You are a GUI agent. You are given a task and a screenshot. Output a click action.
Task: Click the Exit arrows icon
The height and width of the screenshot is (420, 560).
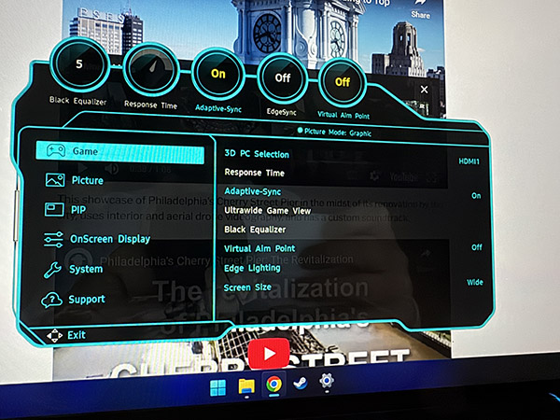[x=54, y=336]
